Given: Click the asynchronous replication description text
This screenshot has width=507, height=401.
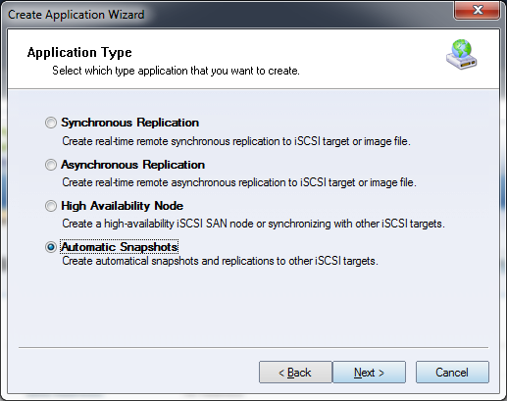Looking at the screenshot, I should (x=239, y=182).
